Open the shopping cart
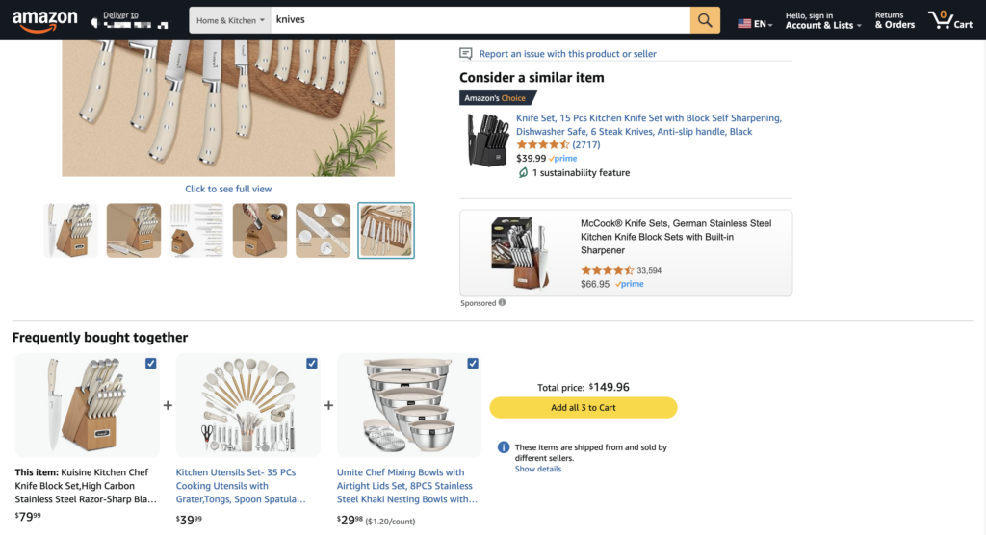The width and height of the screenshot is (986, 535). click(x=950, y=20)
